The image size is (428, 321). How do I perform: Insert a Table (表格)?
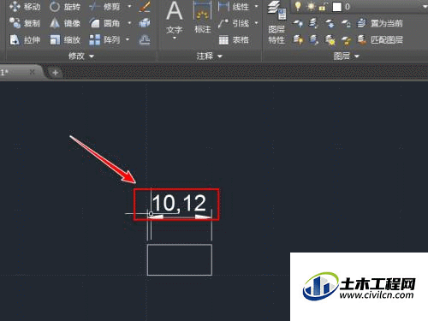[x=234, y=39]
